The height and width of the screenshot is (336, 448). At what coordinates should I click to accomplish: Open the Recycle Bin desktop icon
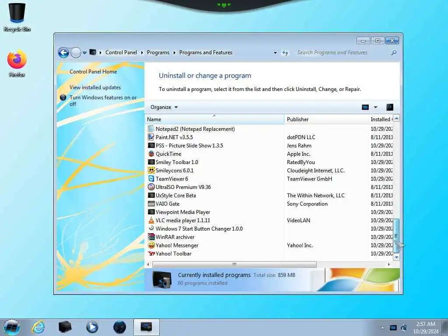(17, 17)
